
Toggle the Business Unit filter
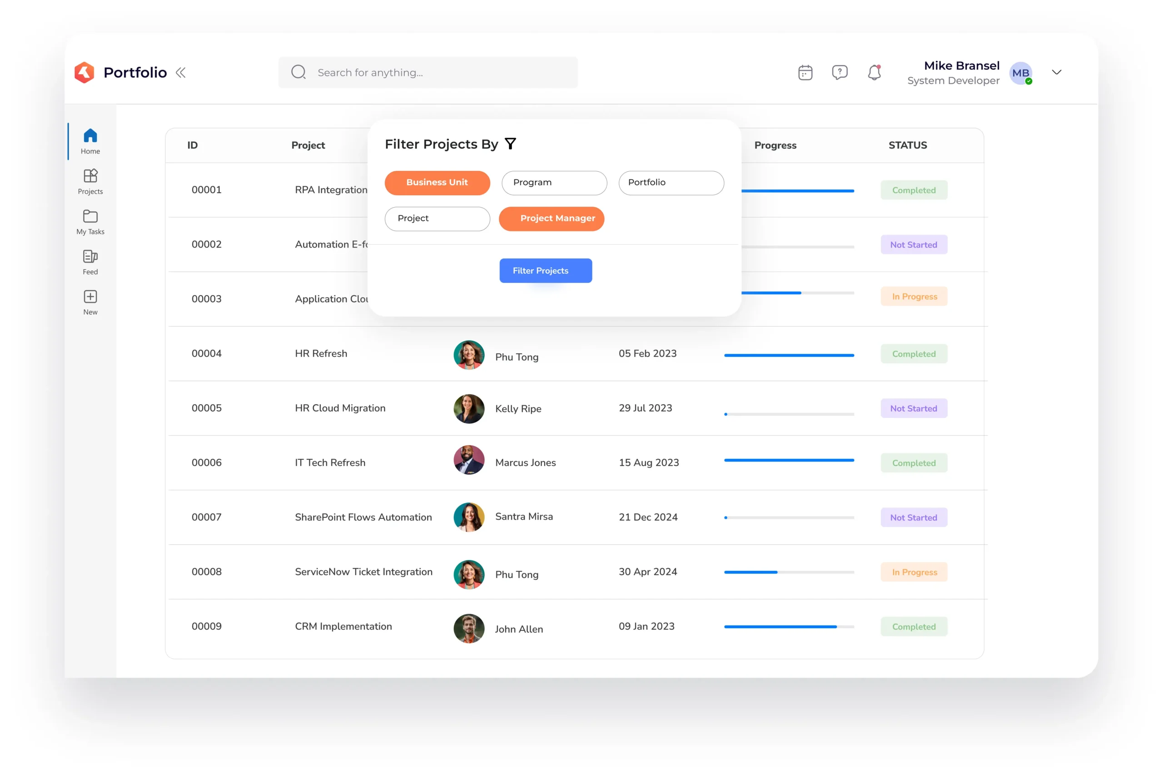point(436,181)
